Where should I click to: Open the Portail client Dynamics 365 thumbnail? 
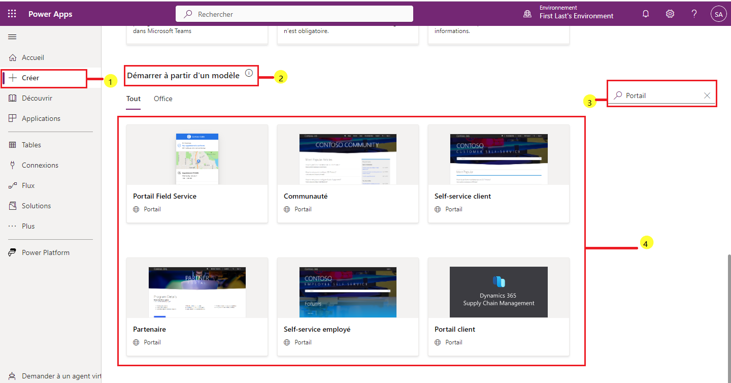click(x=499, y=292)
